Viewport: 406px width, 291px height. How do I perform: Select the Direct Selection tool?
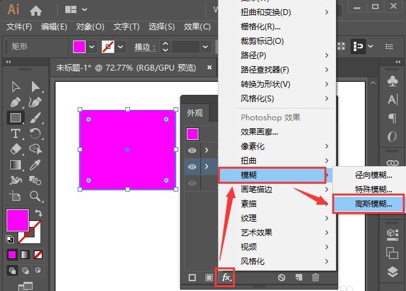(35, 87)
